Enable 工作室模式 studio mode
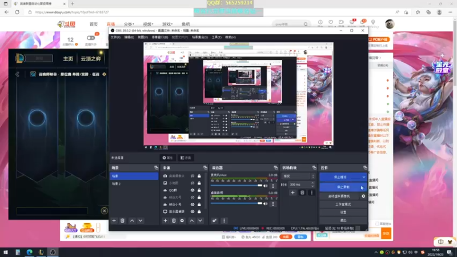Viewport: 457px width, 257px height. point(343,204)
